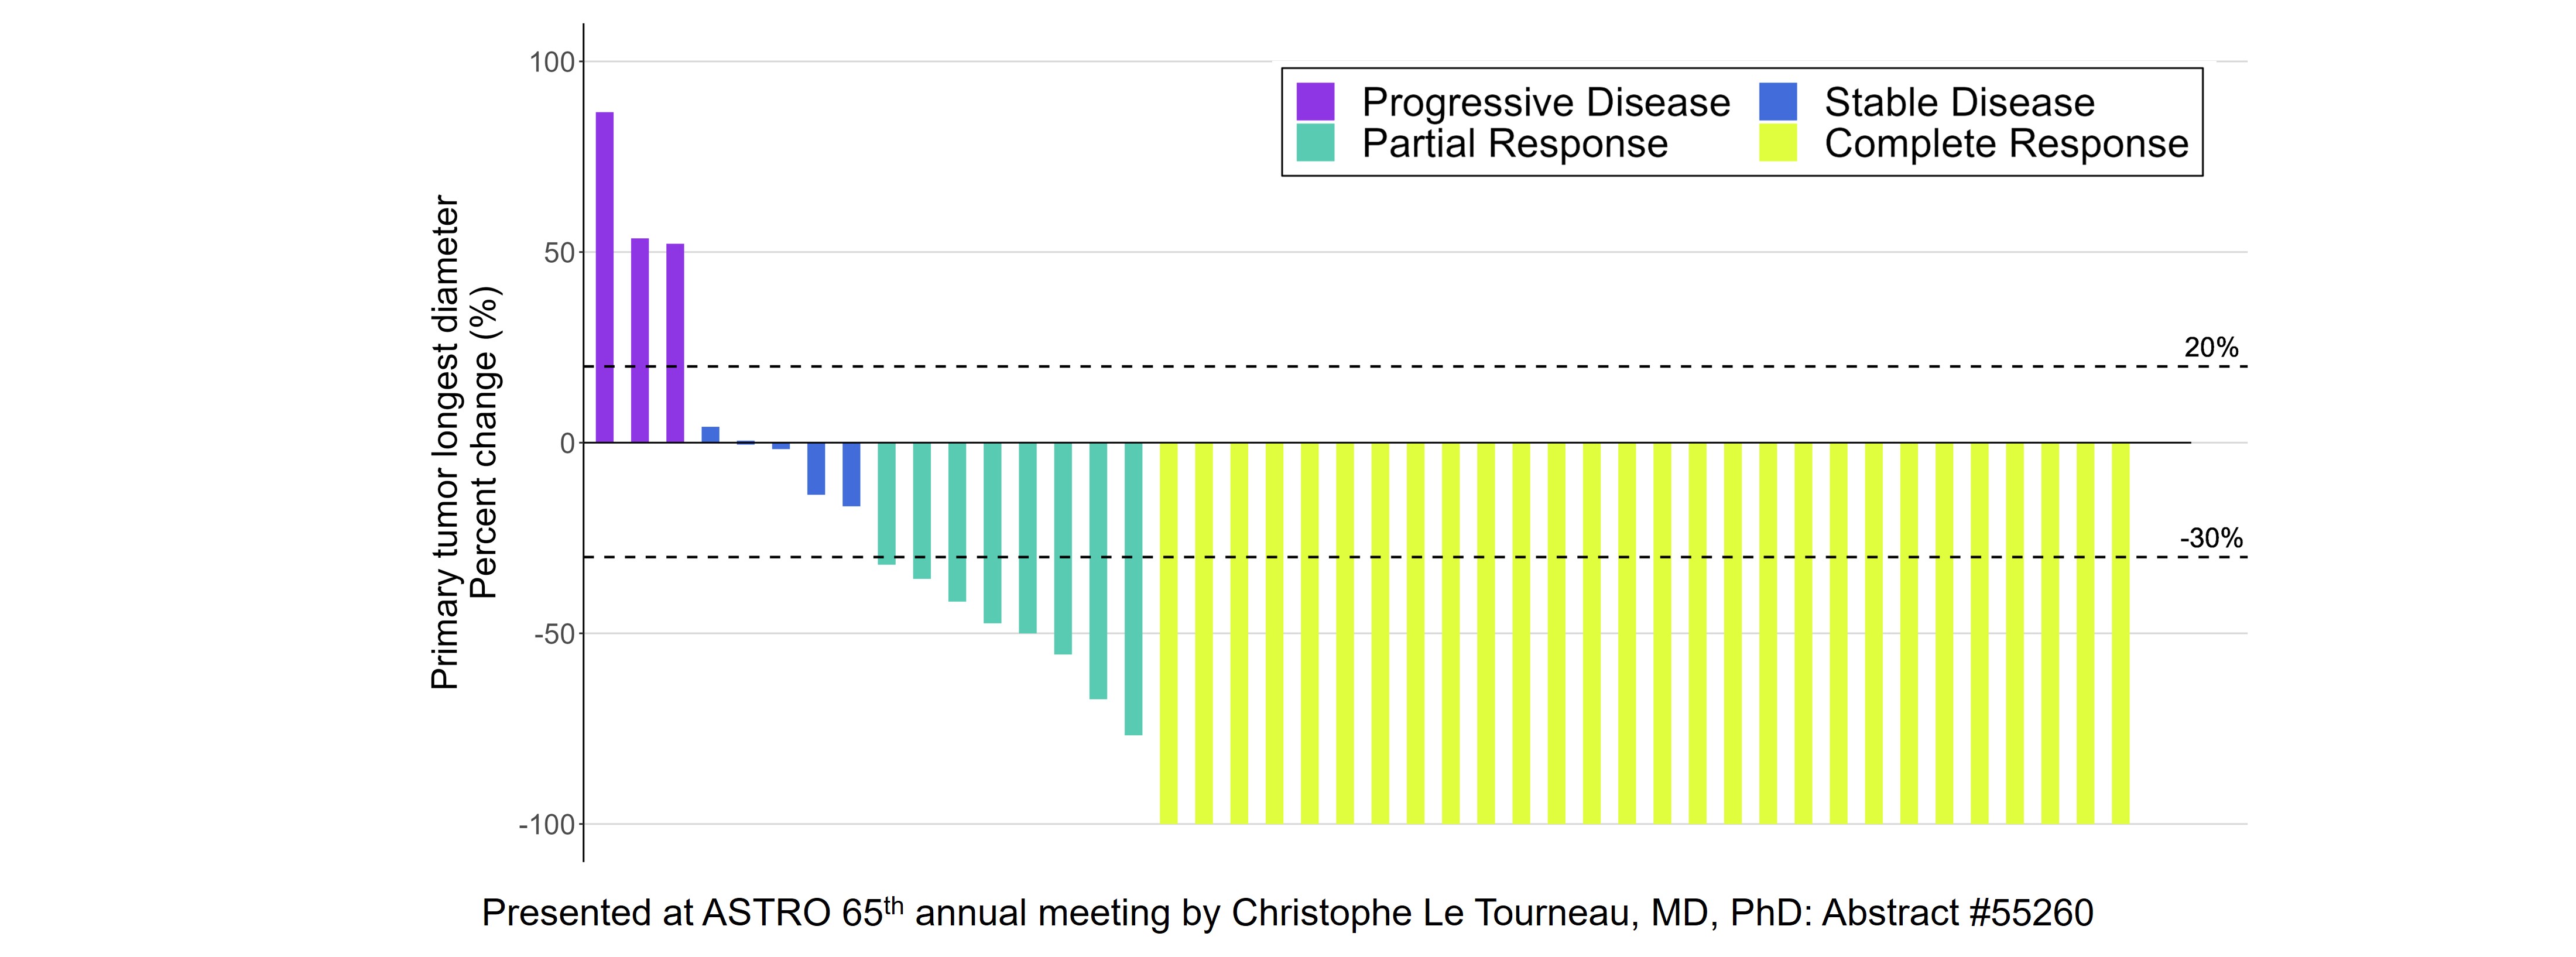Select the "Complete Response" legend text
2576x957 pixels.
pyautogui.click(x=2006, y=143)
